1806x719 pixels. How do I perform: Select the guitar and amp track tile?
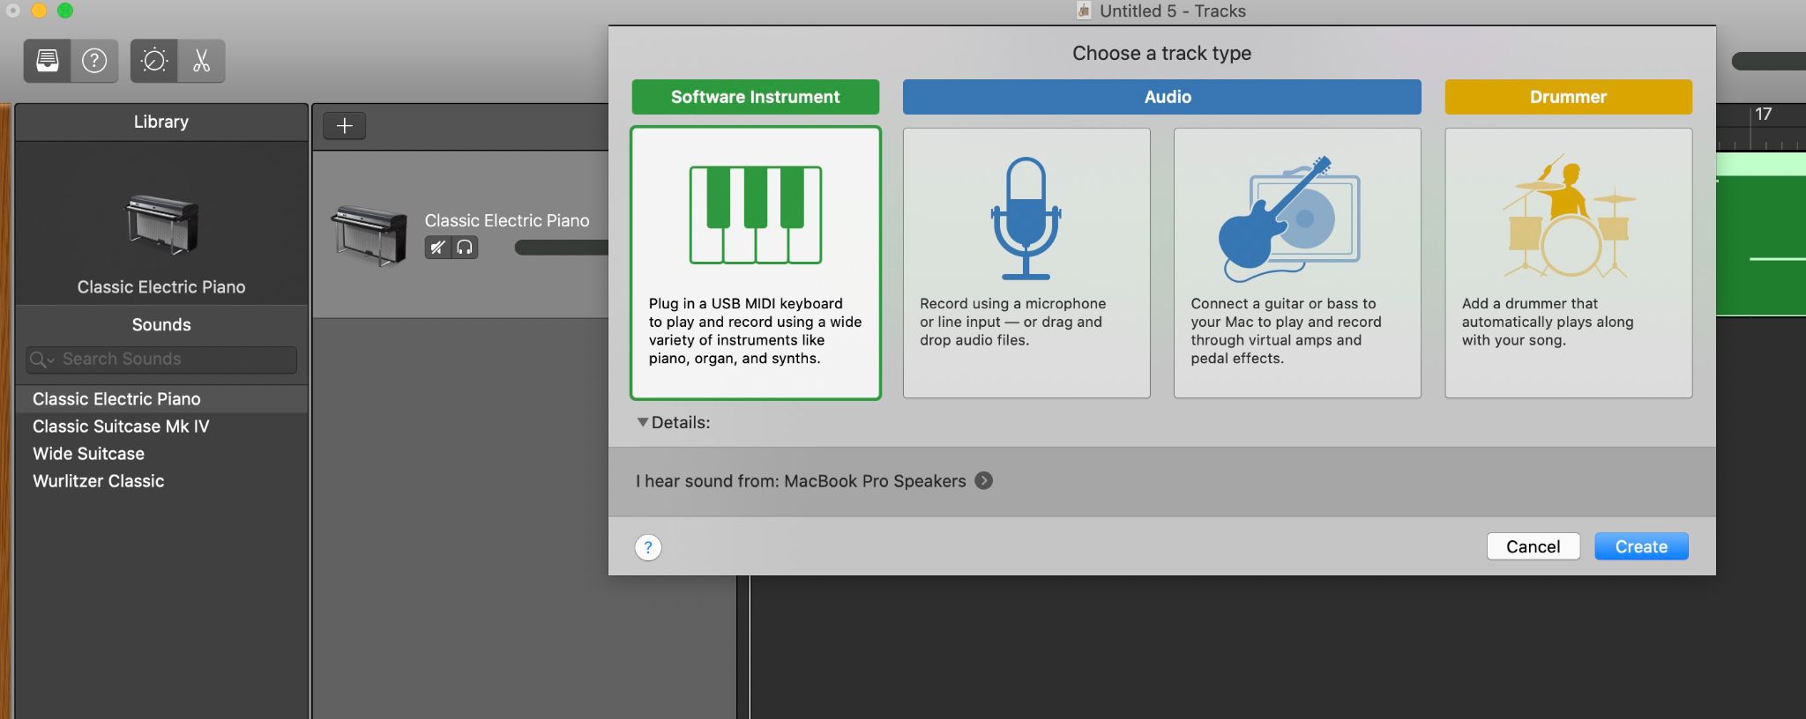[1296, 263]
